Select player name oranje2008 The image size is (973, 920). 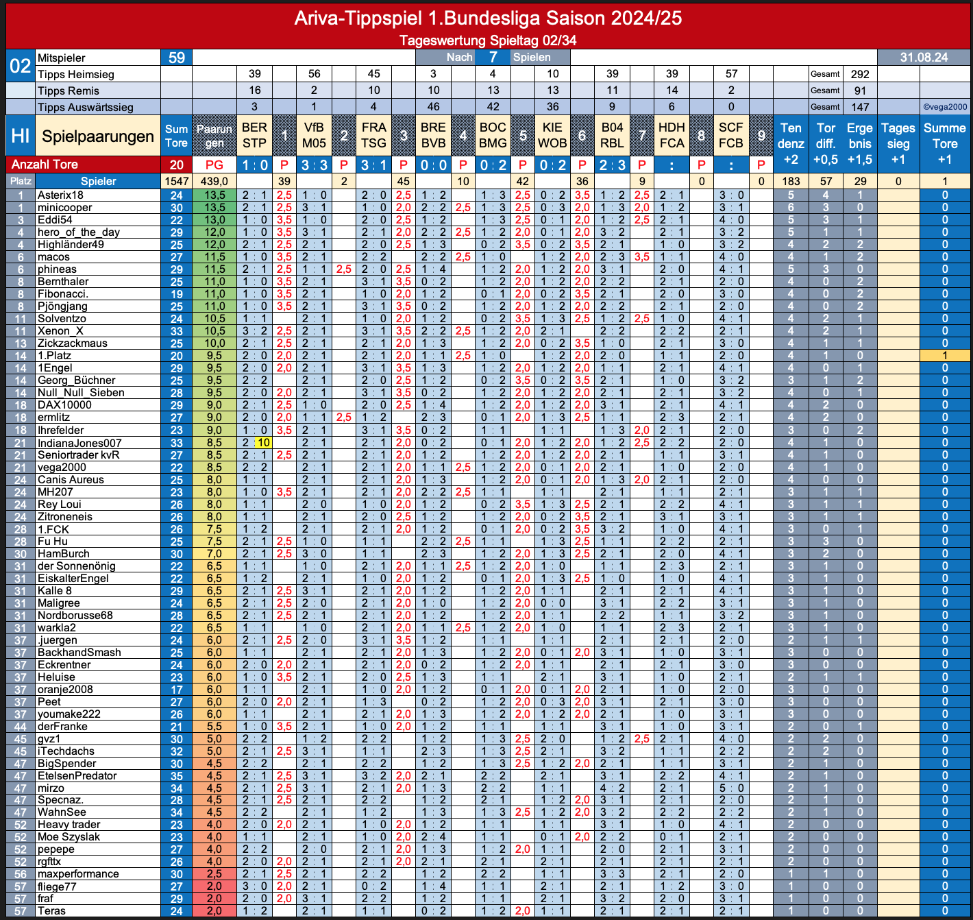pos(65,690)
